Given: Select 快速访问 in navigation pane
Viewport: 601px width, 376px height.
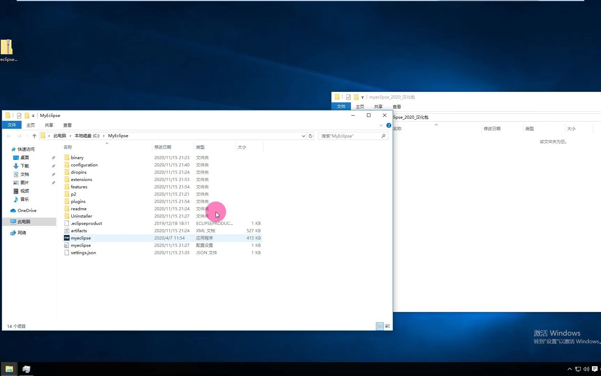Looking at the screenshot, I should coord(26,149).
